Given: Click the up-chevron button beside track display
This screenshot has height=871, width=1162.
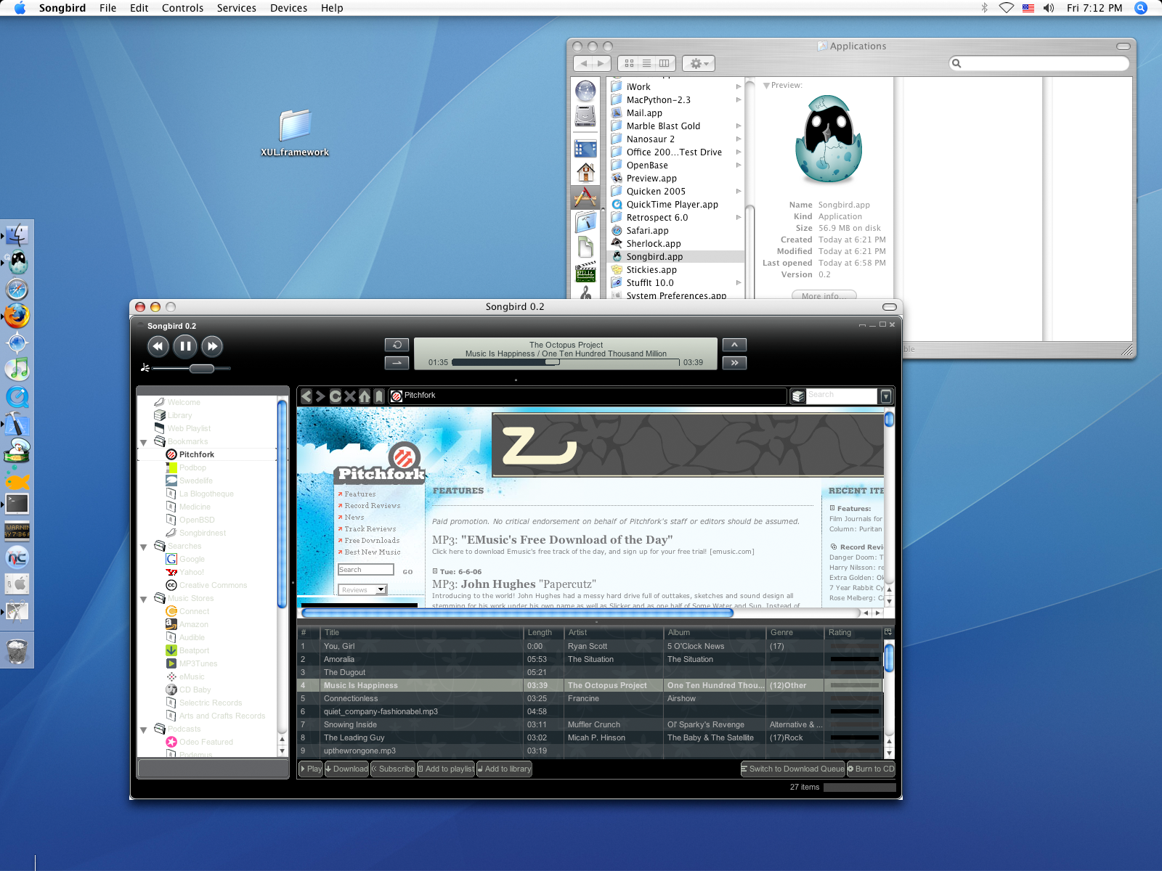Looking at the screenshot, I should [x=734, y=345].
